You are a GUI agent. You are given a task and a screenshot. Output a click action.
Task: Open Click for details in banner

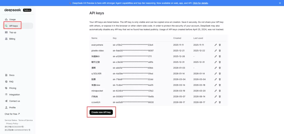click(200, 3)
